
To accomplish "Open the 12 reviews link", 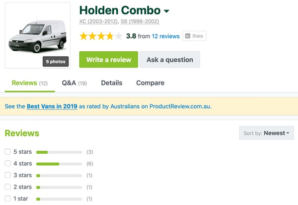I will 166,36.
